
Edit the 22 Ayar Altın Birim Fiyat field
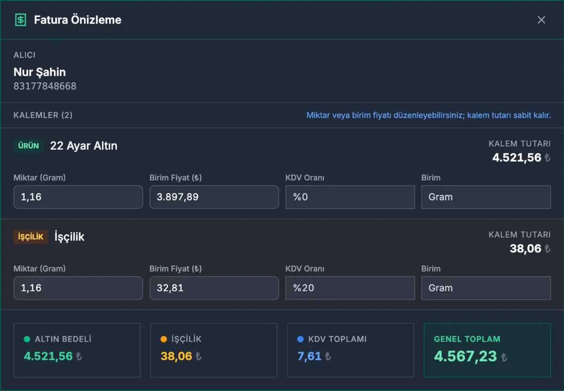click(x=214, y=197)
